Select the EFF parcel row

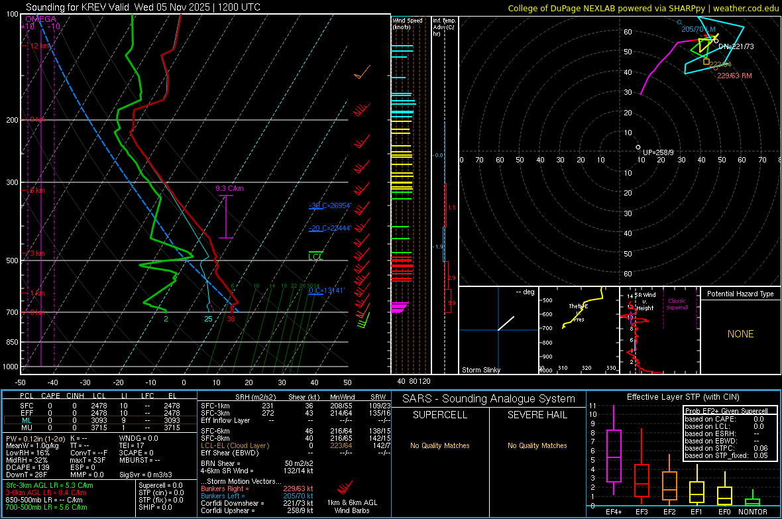pyautogui.click(x=99, y=413)
